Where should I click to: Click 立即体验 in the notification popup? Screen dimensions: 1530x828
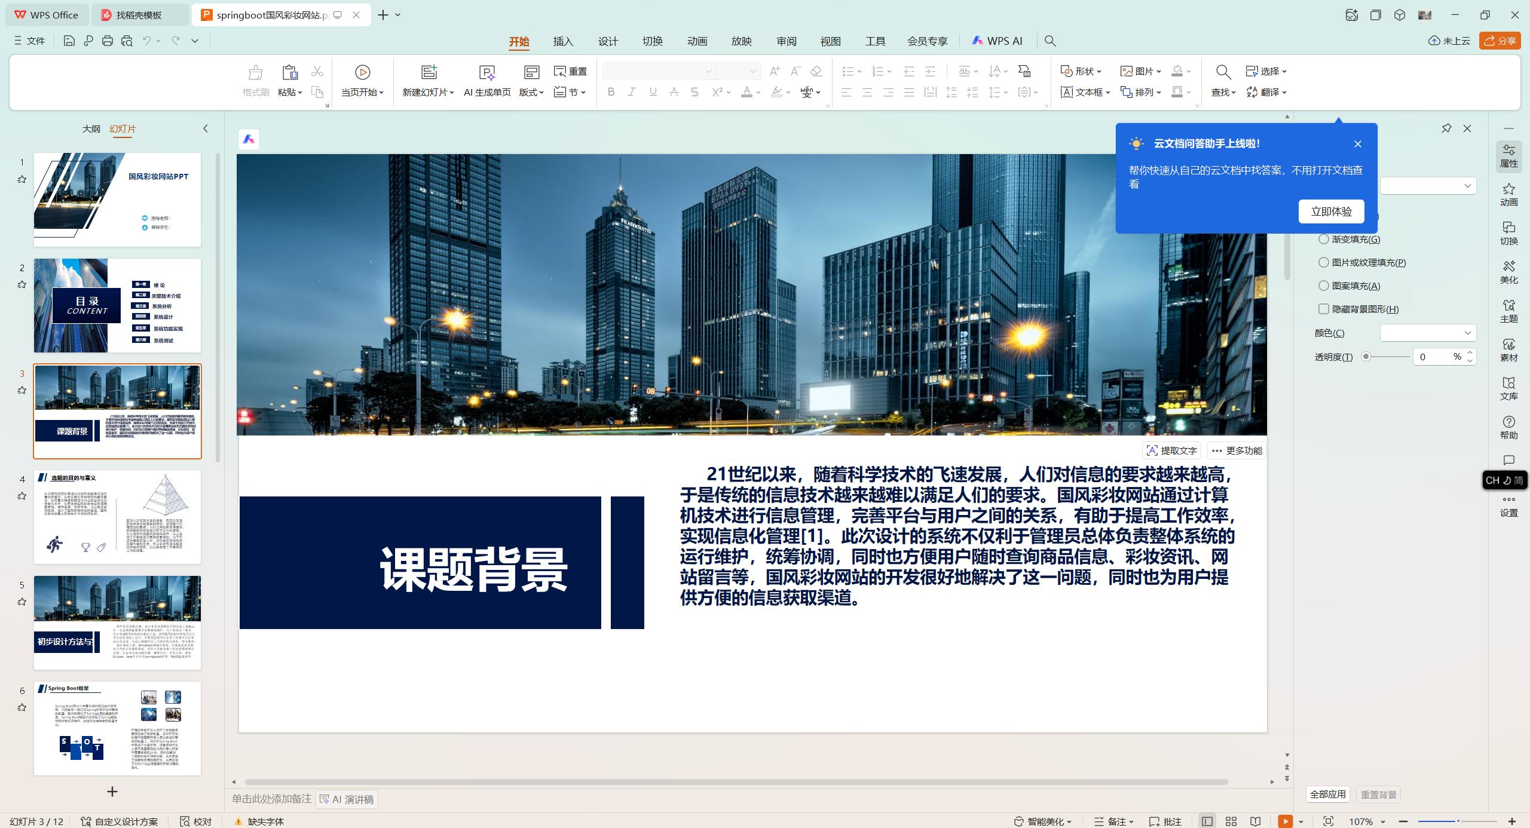tap(1331, 211)
